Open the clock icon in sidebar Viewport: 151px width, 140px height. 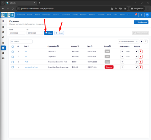(3, 37)
